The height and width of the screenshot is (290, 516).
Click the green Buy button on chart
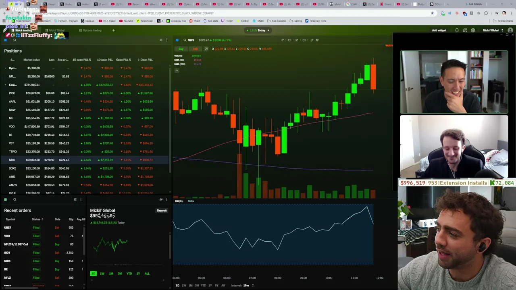coord(181,49)
